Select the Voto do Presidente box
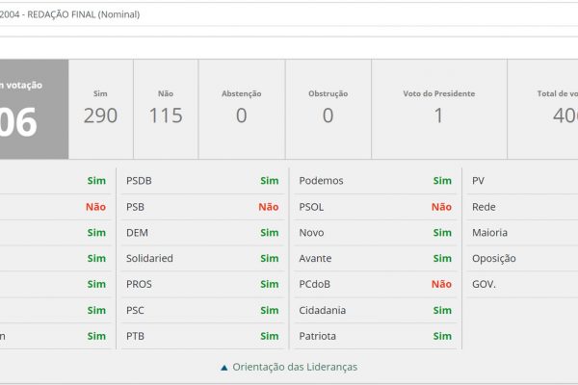This screenshot has width=578, height=385. click(x=438, y=109)
